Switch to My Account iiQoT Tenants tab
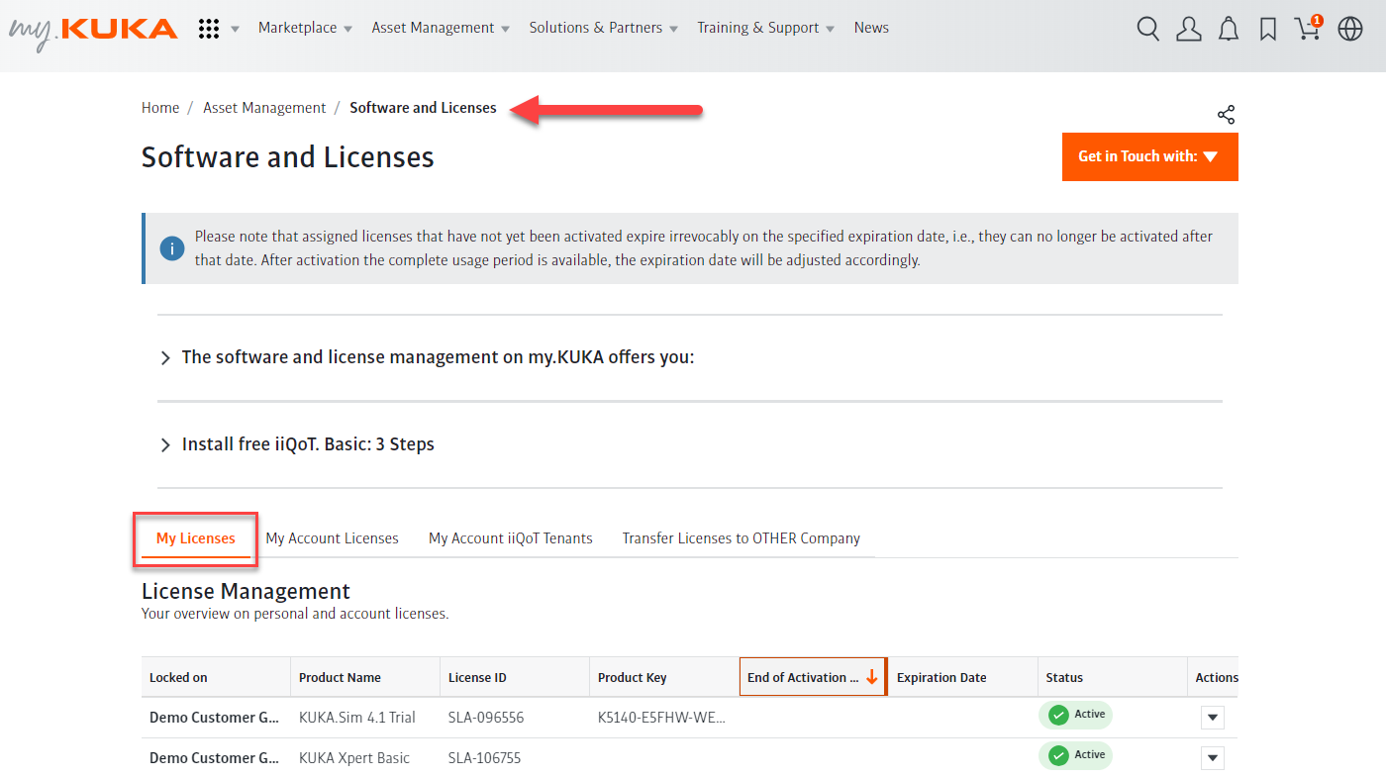 510,538
